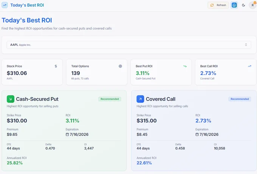Click the large Today's Best ROI page heading
The width and height of the screenshot is (257, 174).
(27, 20)
